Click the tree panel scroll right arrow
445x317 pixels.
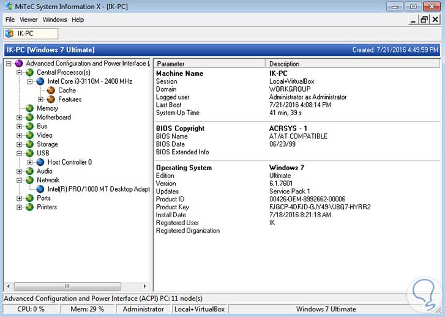coord(145,286)
